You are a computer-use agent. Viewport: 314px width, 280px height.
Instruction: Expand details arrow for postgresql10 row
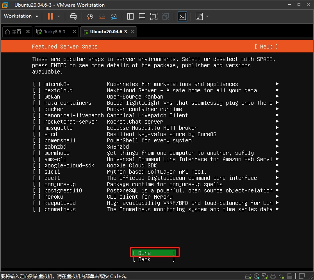click(277, 190)
